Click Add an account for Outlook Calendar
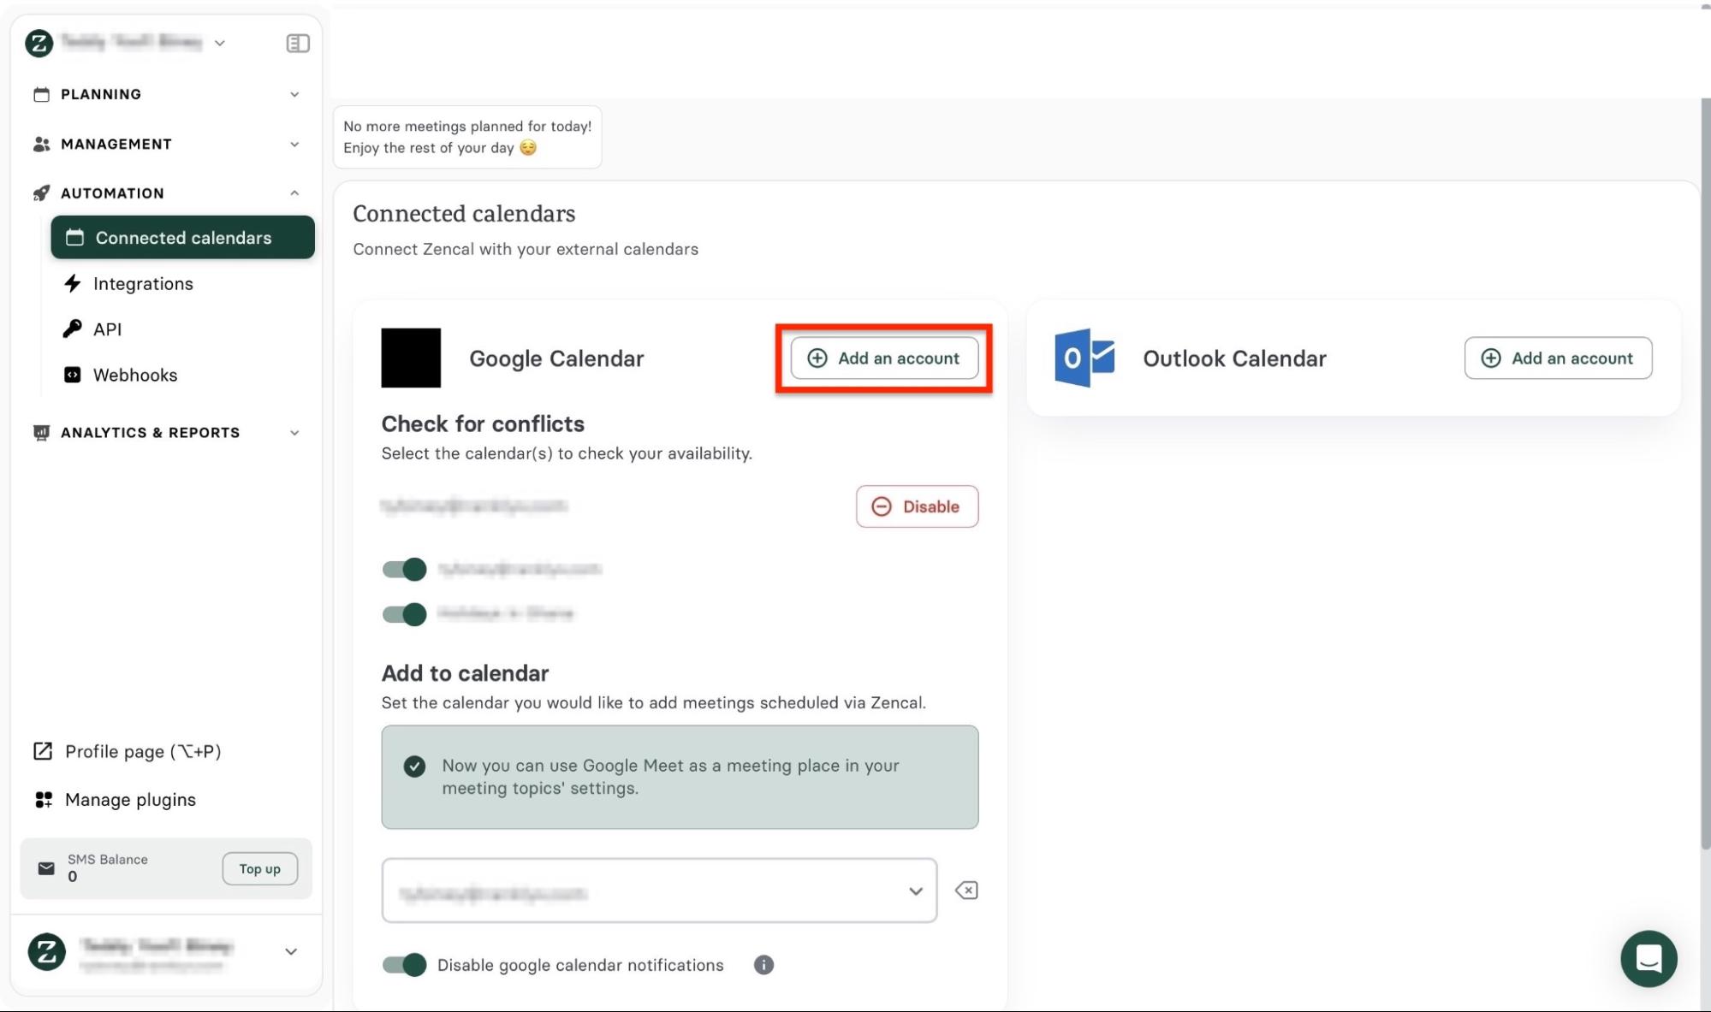This screenshot has height=1012, width=1711. click(1558, 358)
